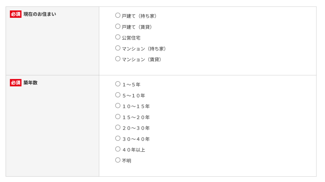Select the 戸建て（持ち家） radio button
The width and height of the screenshot is (325, 182).
tap(118, 15)
